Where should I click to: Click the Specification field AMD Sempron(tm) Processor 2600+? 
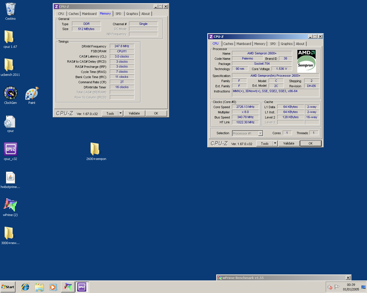tap(276, 76)
